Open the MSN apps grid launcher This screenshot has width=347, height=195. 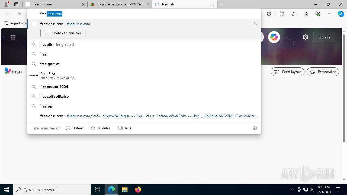coord(13,37)
